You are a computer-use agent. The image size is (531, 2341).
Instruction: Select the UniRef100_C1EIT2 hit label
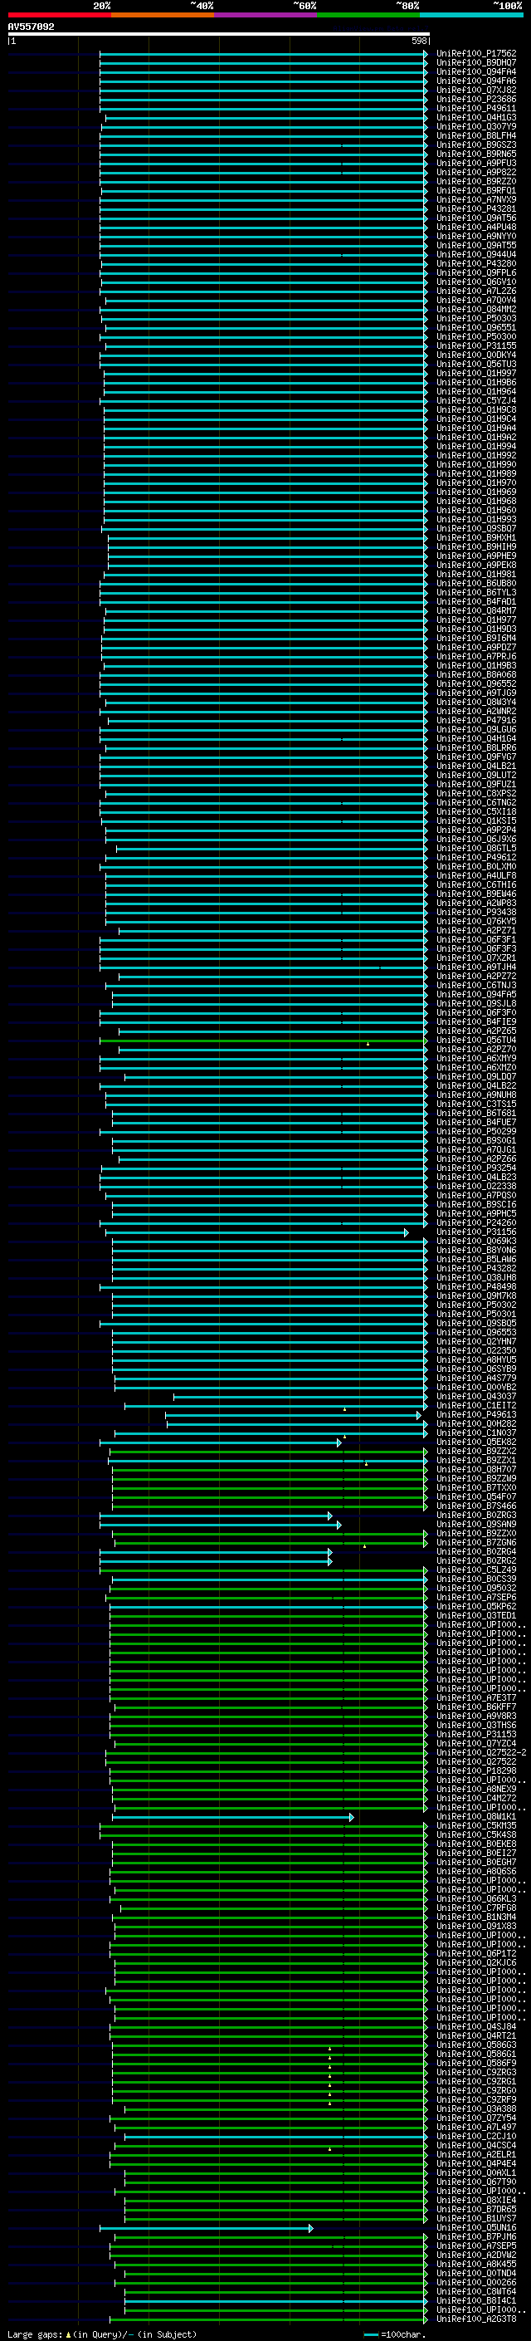coord(475,1405)
